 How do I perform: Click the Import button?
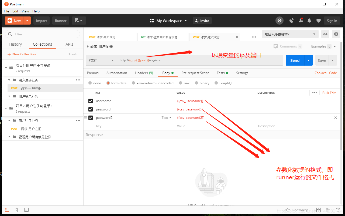(42, 21)
